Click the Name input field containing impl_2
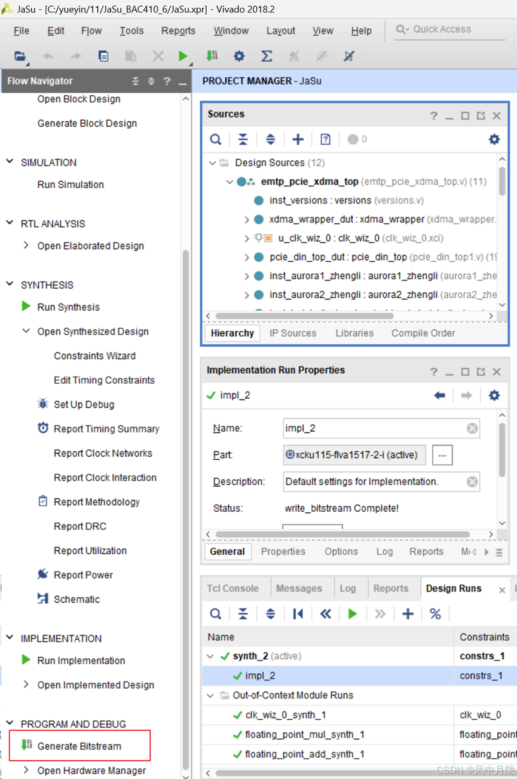The height and width of the screenshot is (779, 517). (381, 428)
